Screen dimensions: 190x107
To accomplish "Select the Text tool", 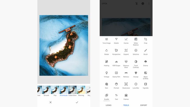I will point(116,97).
